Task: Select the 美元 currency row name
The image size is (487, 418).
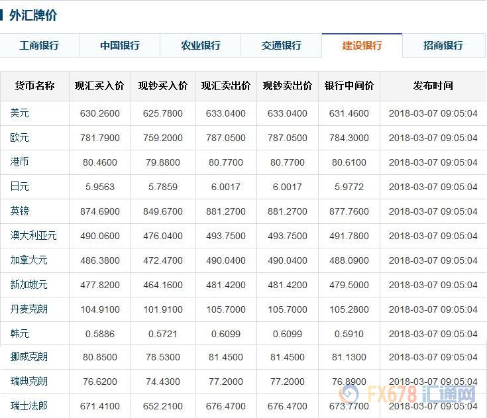Action: (20, 113)
